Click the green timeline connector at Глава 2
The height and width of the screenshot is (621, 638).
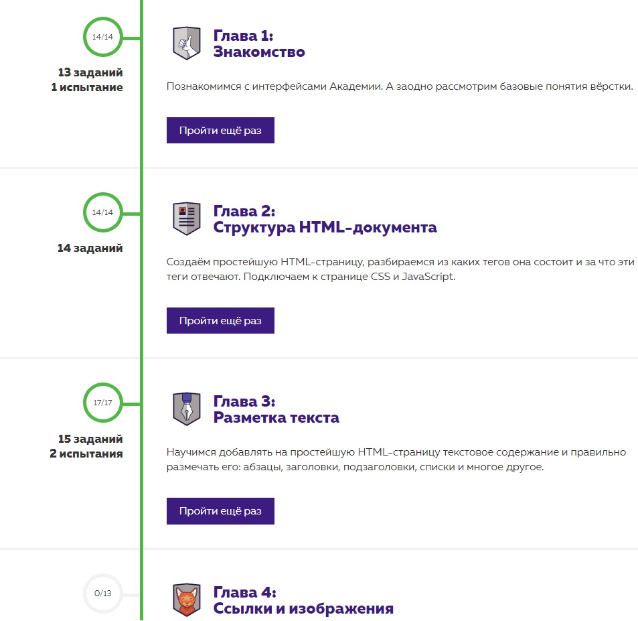click(131, 214)
